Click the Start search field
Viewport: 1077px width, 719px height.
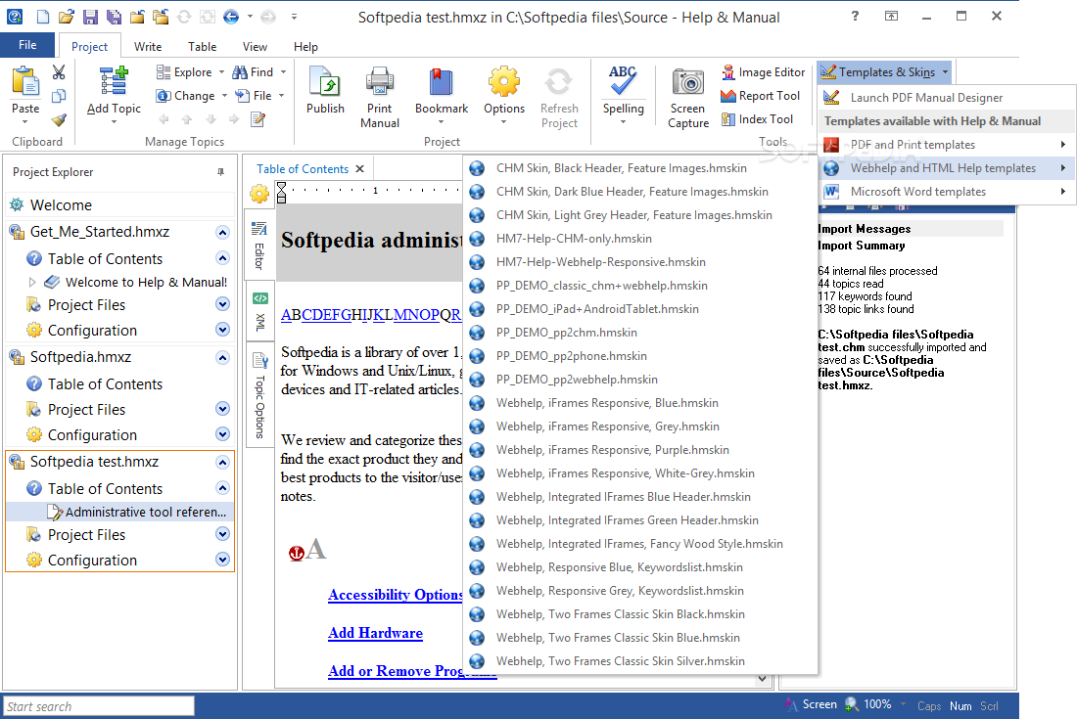(x=99, y=706)
